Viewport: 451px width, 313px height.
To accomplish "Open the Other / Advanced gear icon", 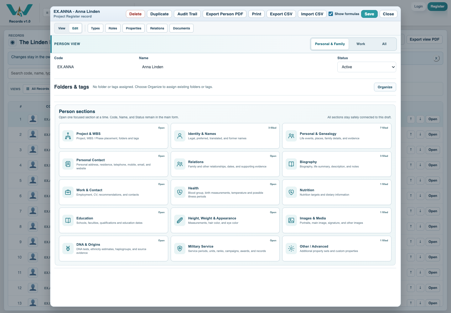I will click(x=291, y=249).
